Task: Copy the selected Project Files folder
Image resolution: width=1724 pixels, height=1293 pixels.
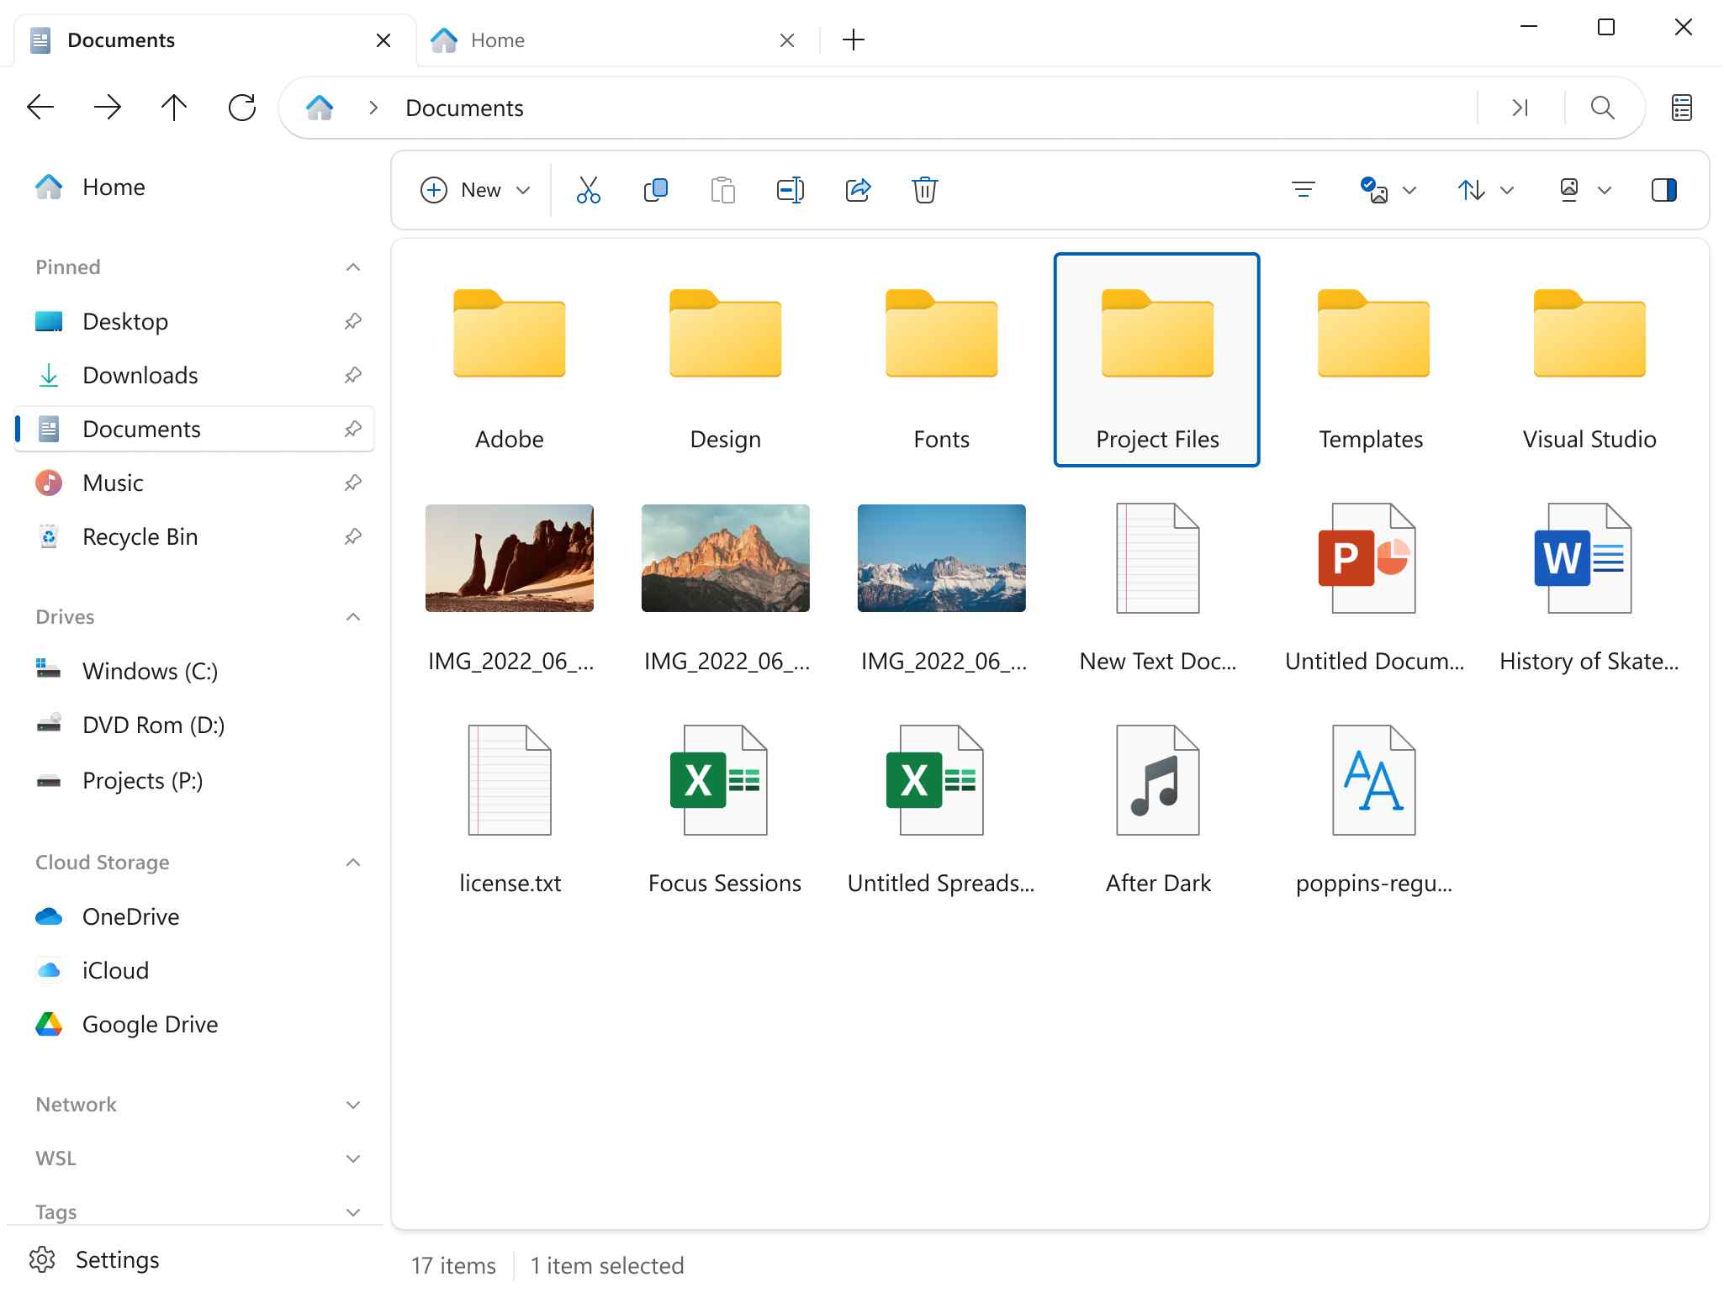Action: click(656, 190)
